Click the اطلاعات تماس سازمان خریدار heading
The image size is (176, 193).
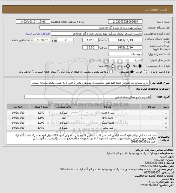tap(155, 150)
